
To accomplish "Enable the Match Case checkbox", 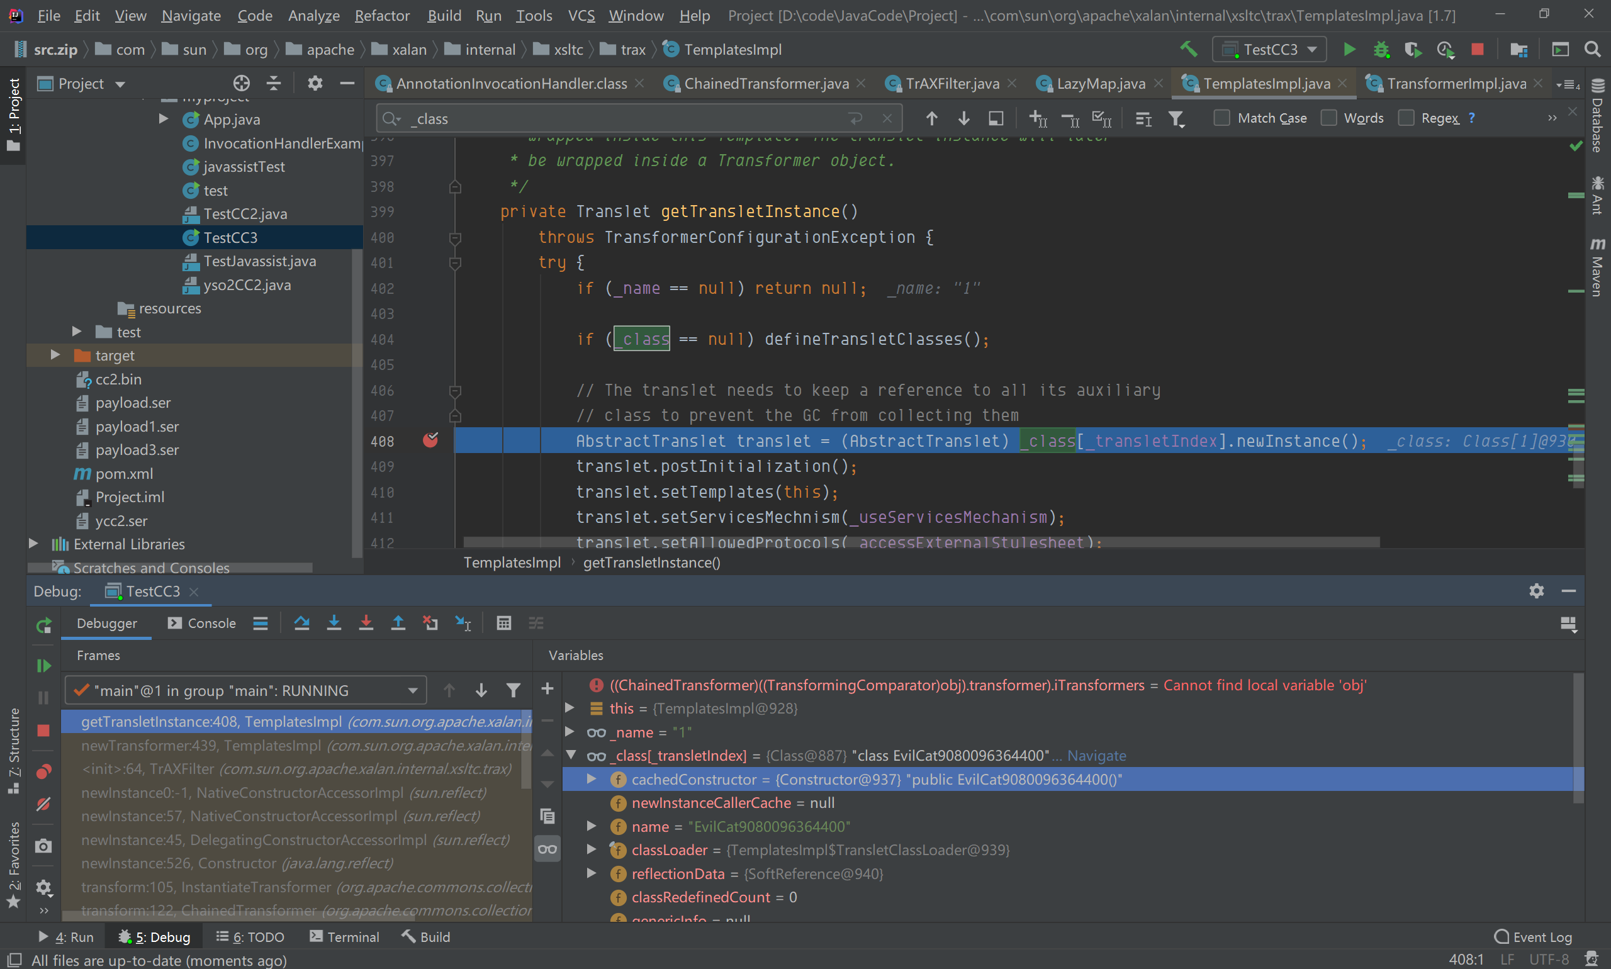I will coord(1221,118).
